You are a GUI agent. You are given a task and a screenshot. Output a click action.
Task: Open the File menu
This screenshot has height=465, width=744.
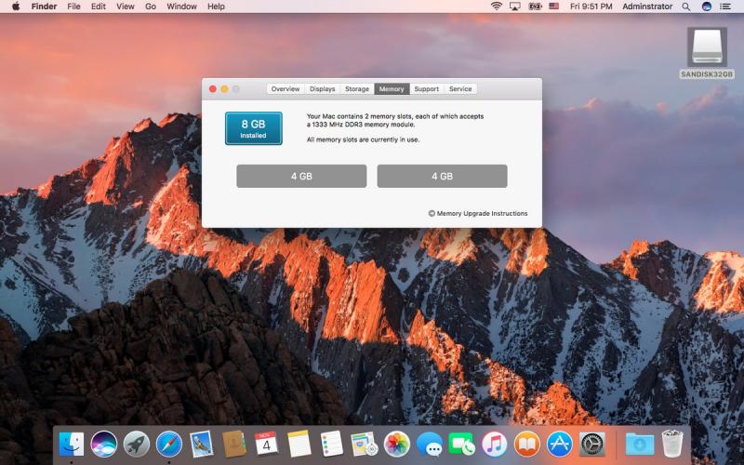point(73,7)
